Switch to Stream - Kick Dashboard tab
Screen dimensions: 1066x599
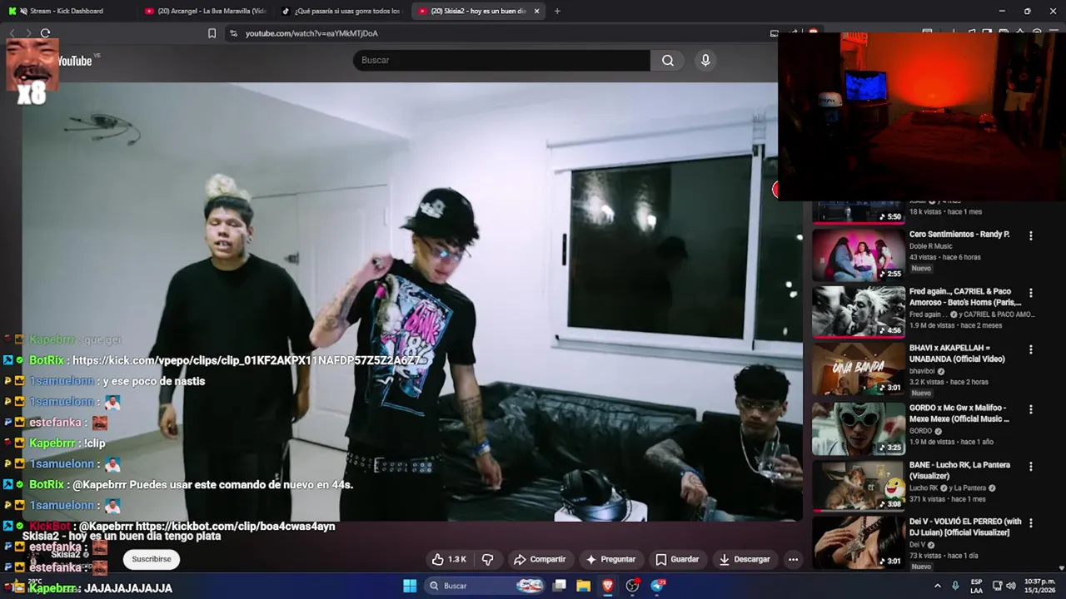point(67,11)
